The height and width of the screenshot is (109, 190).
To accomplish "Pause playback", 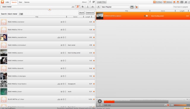I will click(x=100, y=101).
